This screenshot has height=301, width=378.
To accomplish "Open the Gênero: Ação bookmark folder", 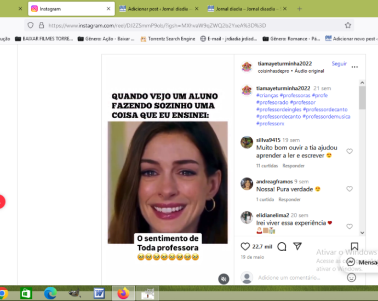I will (106, 39).
